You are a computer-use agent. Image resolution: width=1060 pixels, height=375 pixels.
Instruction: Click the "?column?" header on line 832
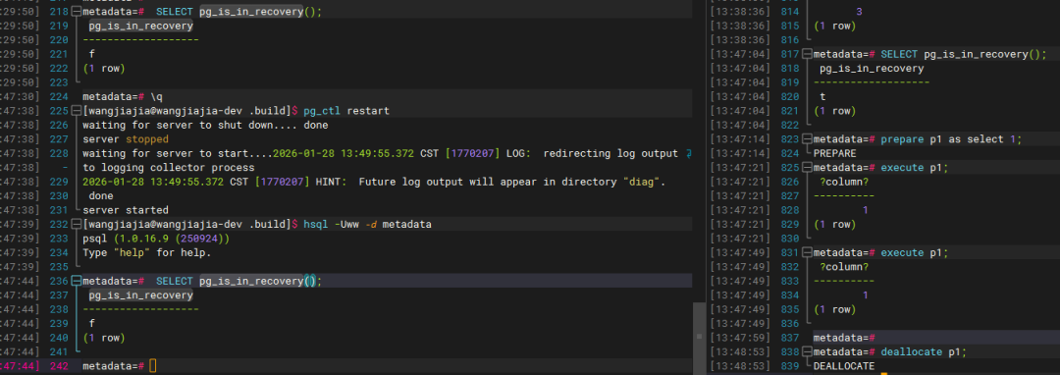[x=844, y=267]
